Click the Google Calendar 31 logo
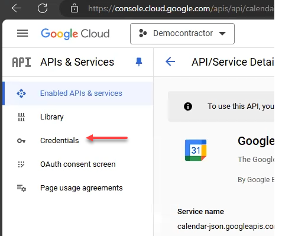This screenshot has height=236, width=282. [196, 150]
